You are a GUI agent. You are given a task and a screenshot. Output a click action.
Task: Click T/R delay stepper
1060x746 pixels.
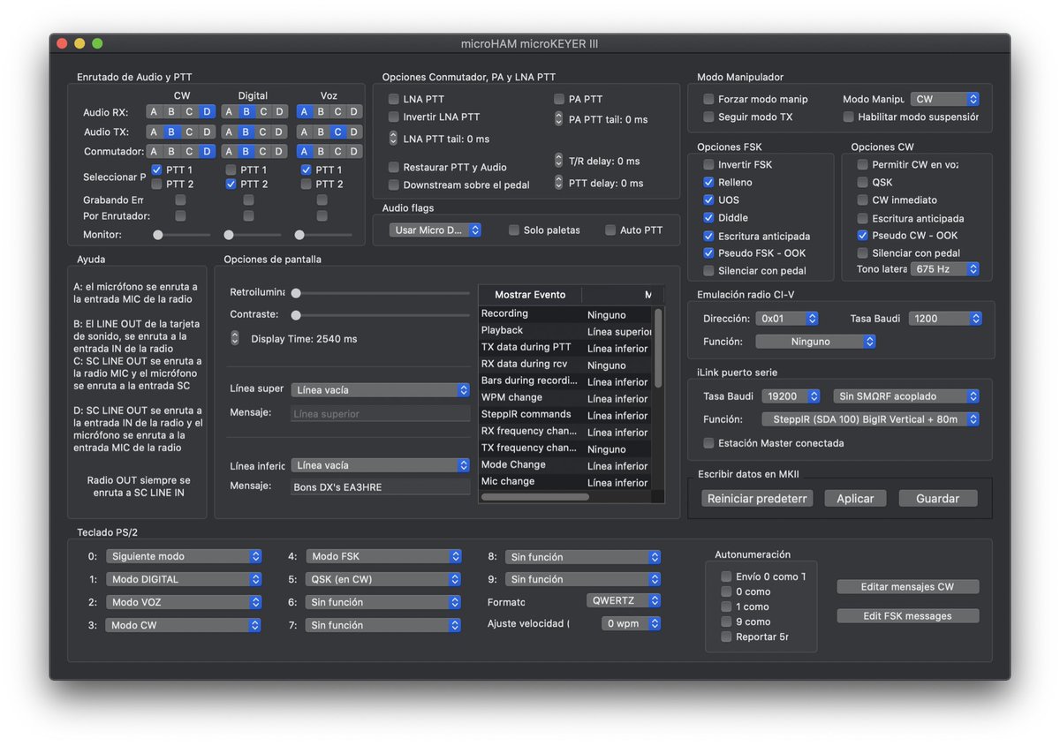point(558,161)
